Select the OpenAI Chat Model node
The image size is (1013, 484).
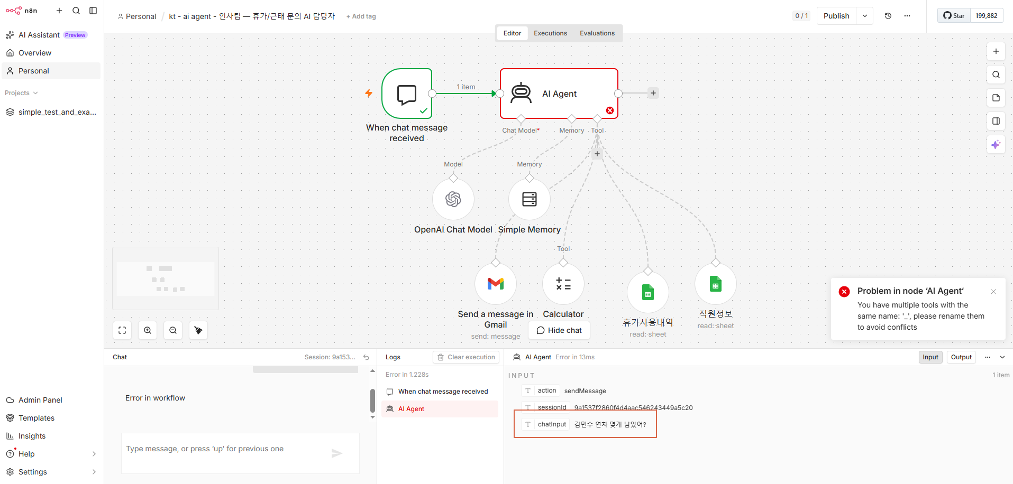point(453,199)
